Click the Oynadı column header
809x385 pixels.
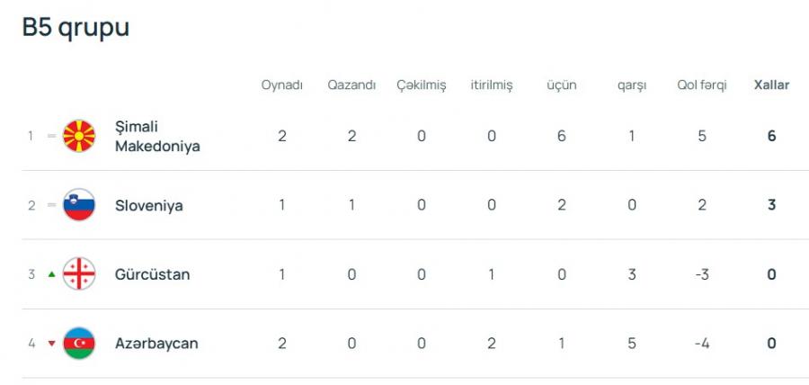pos(281,85)
